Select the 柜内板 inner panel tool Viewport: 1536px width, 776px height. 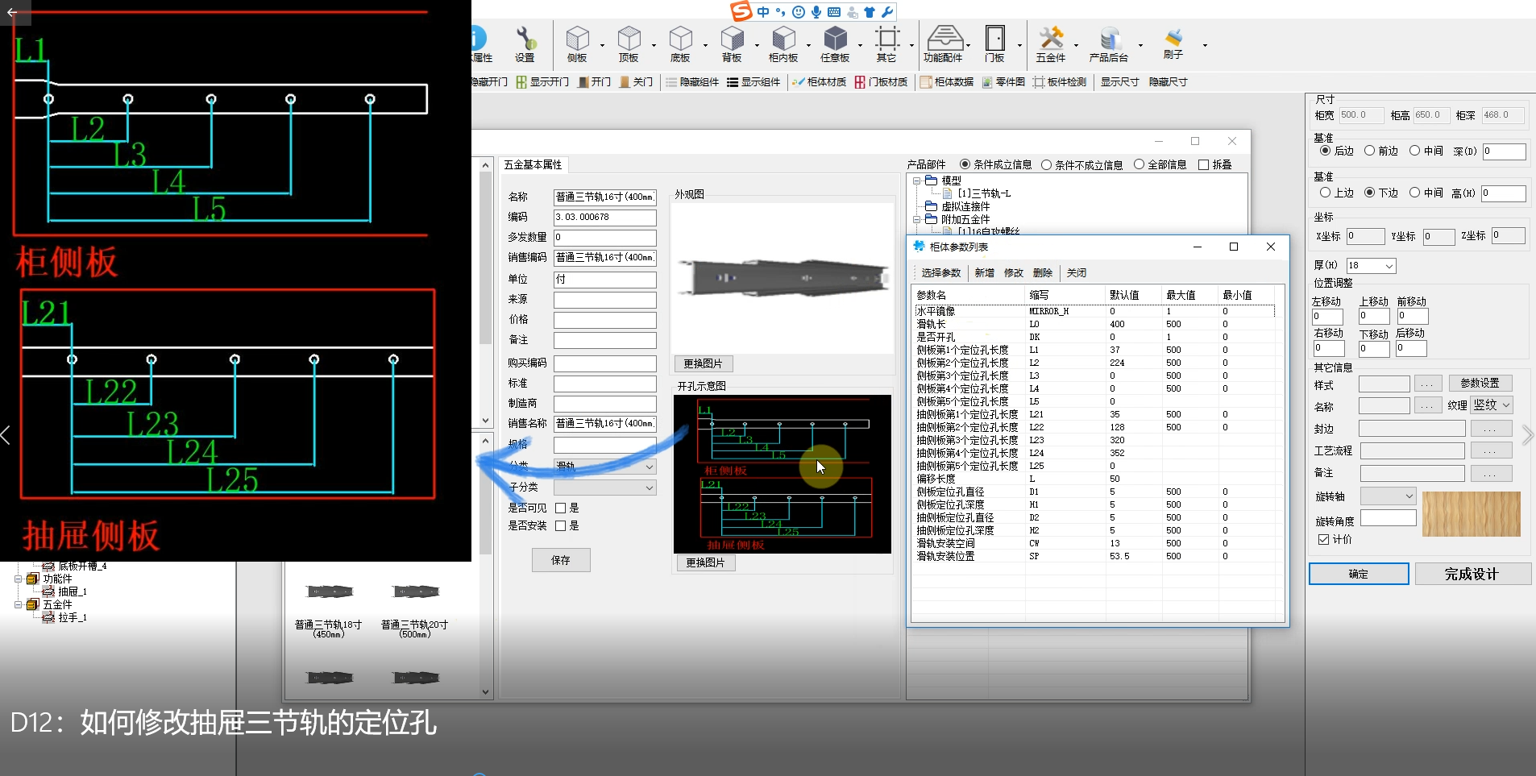tap(783, 44)
